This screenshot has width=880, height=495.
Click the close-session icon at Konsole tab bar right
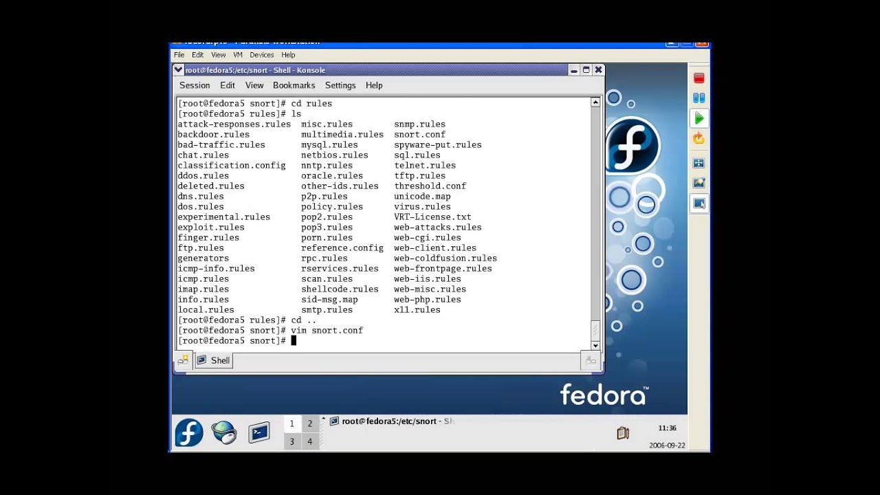coord(591,360)
